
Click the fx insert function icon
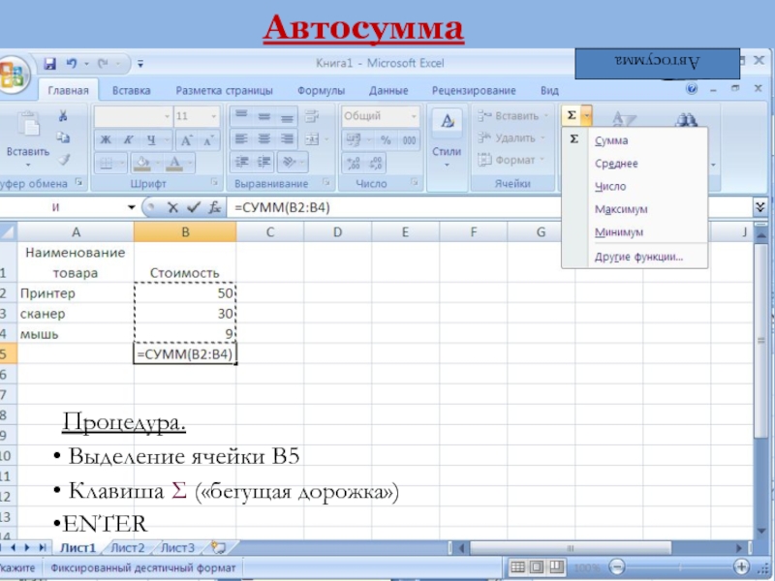pyautogui.click(x=214, y=207)
